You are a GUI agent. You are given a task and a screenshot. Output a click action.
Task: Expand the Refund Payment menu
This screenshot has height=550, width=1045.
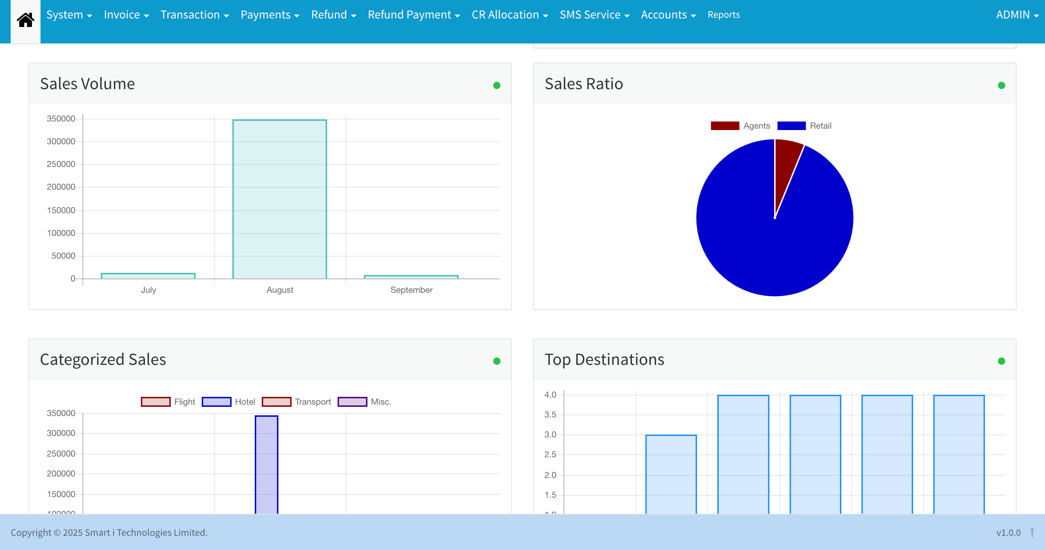[x=413, y=15]
